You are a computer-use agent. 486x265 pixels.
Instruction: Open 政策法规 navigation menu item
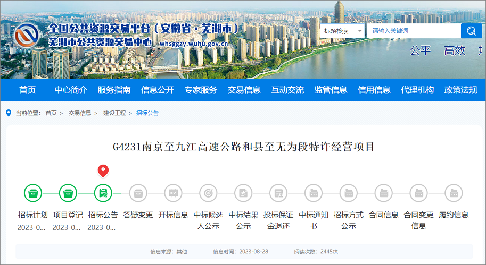(460, 90)
